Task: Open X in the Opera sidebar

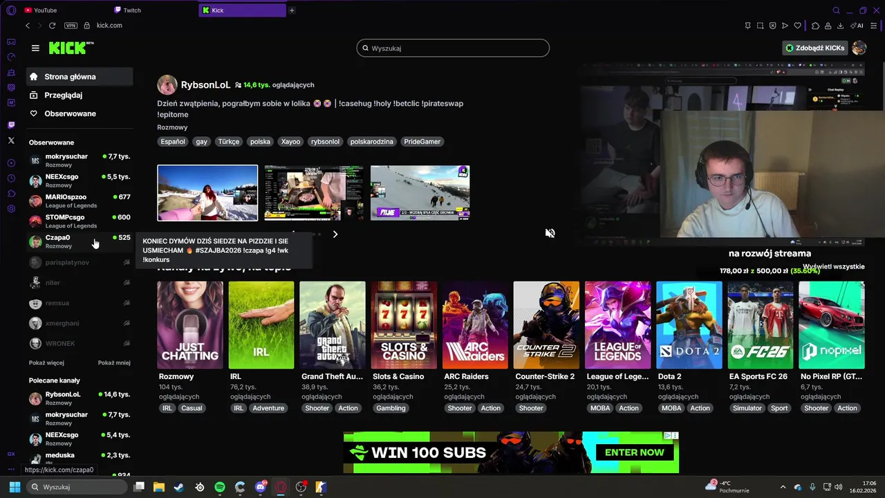Action: point(11,140)
